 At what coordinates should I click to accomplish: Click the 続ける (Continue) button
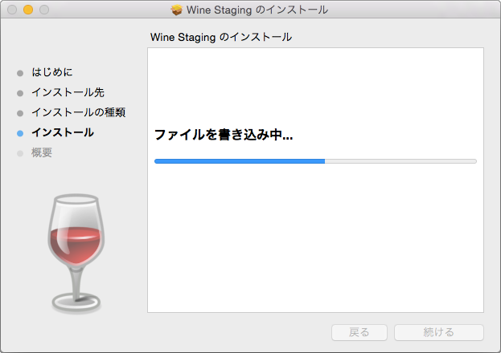(439, 332)
